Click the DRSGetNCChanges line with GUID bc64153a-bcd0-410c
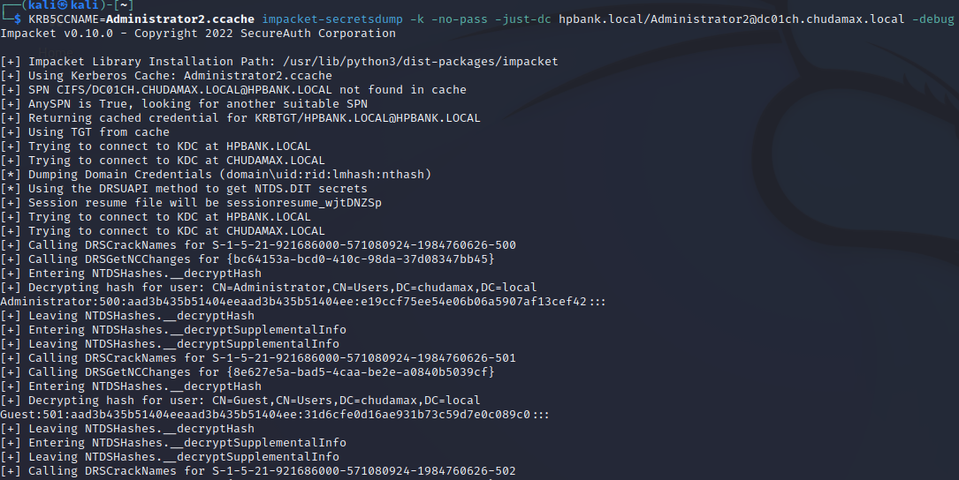The image size is (959, 480). click(x=247, y=259)
